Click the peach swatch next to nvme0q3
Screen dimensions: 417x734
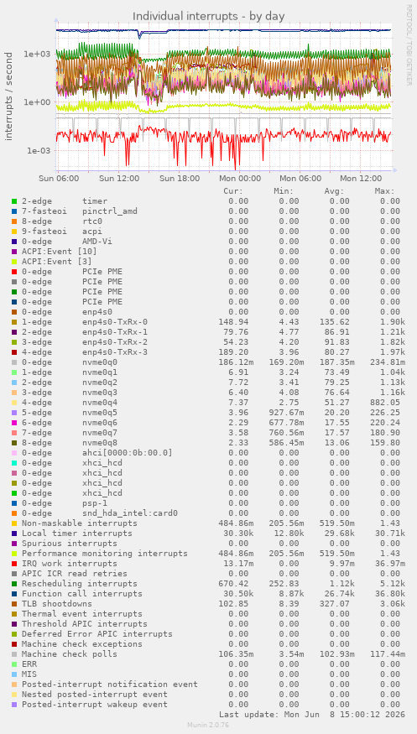coord(14,393)
